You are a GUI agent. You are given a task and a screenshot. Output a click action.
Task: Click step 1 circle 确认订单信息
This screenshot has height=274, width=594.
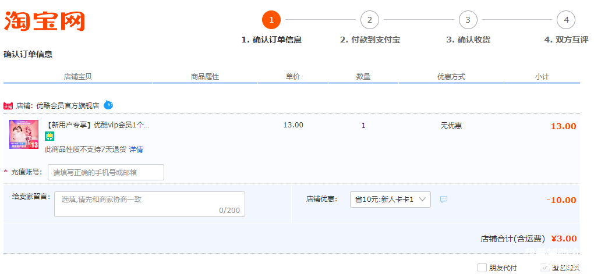pos(271,20)
